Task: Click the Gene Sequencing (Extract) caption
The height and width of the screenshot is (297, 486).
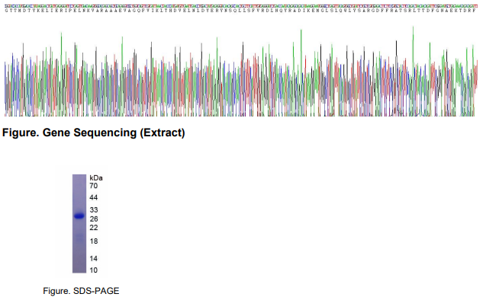Action: 93,133
